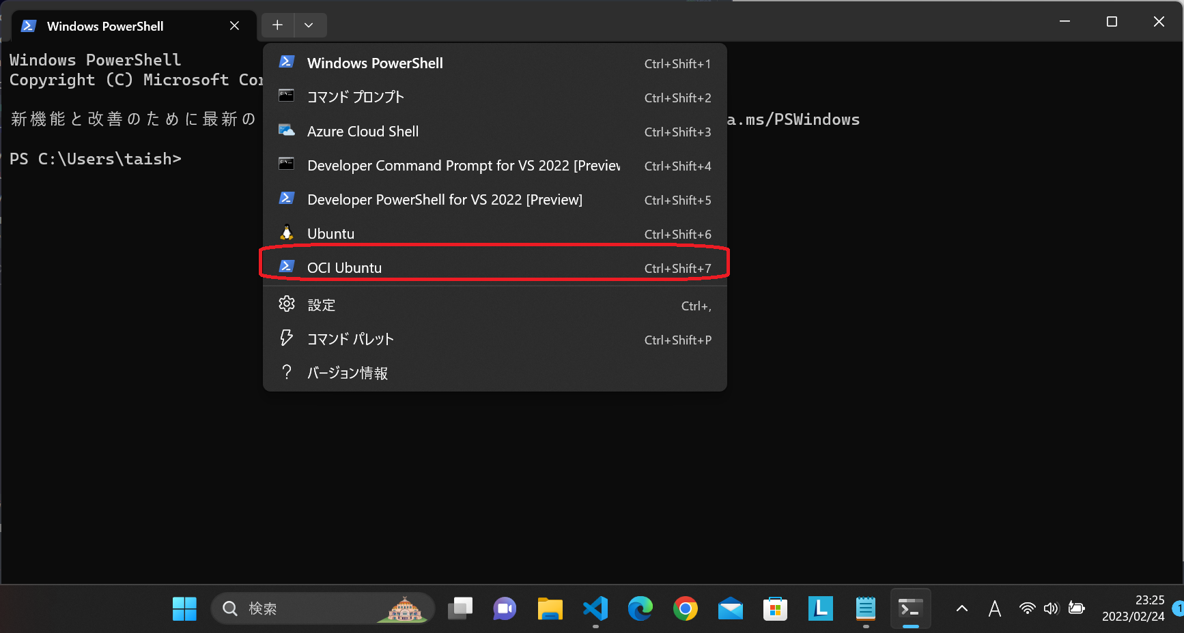Open Microsoft Edge from taskbar
Viewport: 1184px width, 633px height.
pos(640,608)
